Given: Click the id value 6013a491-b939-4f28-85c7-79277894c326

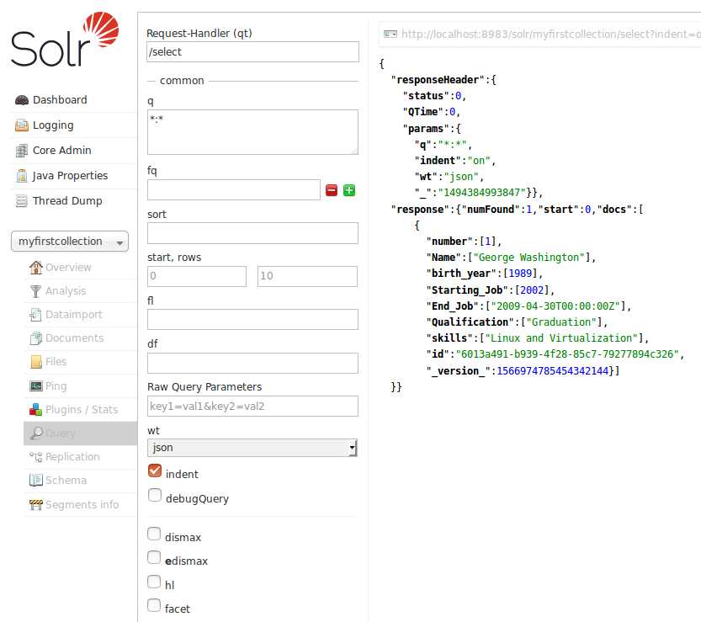Looking at the screenshot, I should 567,354.
